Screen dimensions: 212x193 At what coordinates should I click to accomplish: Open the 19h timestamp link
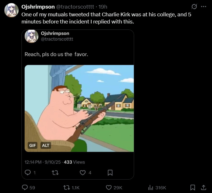[x=103, y=7]
